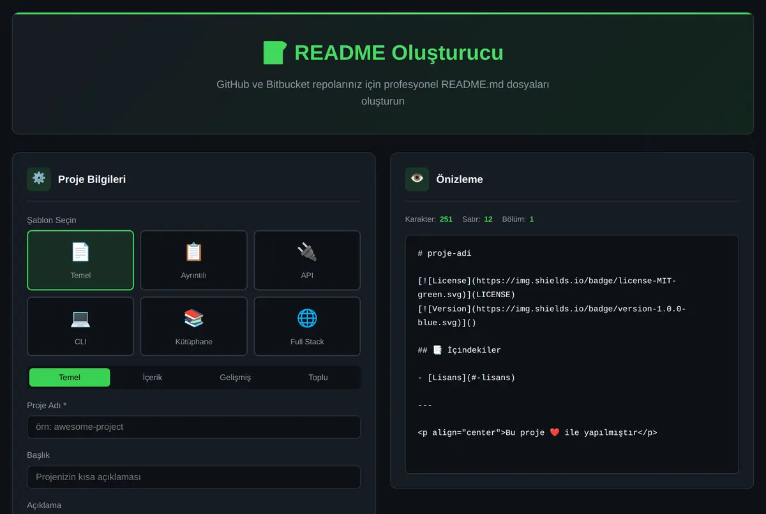Click the Version badge markdown line
Viewport: 766px width, 514px height.
pos(552,316)
